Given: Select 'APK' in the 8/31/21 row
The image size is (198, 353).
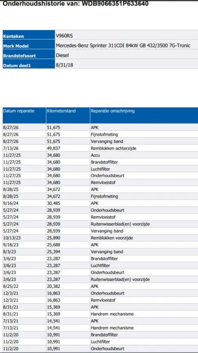Looking at the screenshot, I should (95, 307).
